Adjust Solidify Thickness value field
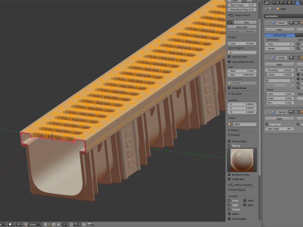 (280, 70)
